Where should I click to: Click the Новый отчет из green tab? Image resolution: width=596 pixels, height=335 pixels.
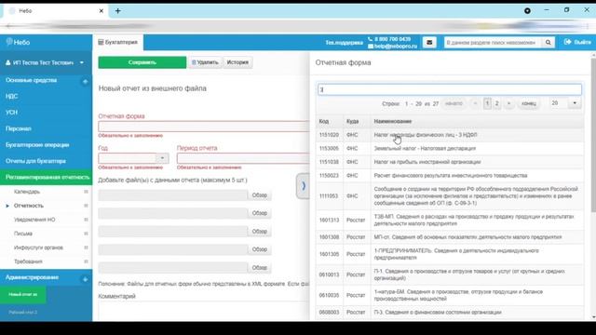click(23, 295)
